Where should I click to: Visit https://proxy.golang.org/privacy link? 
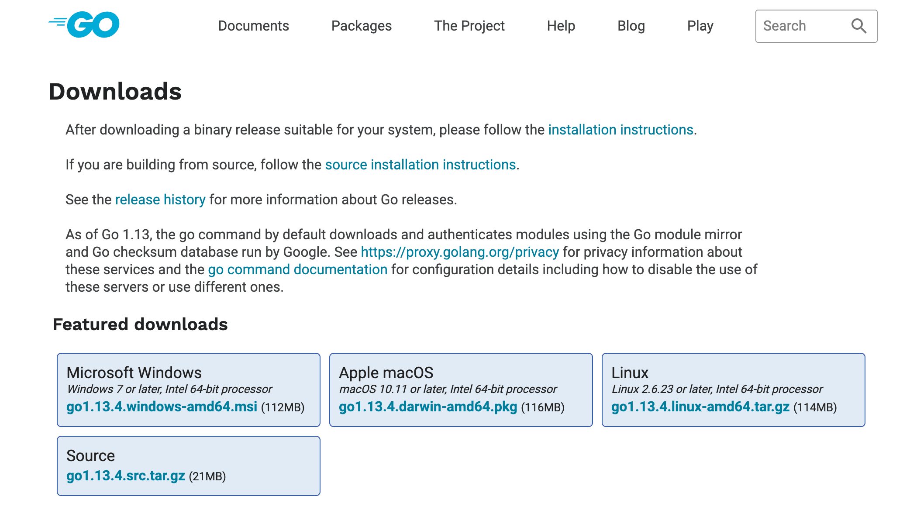pyautogui.click(x=460, y=252)
